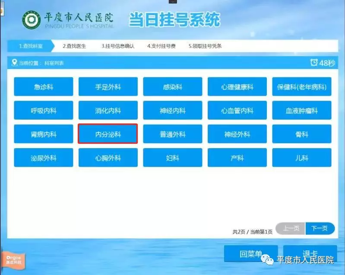
Task: Click the Orgne logo in corner
Action: coord(13,259)
